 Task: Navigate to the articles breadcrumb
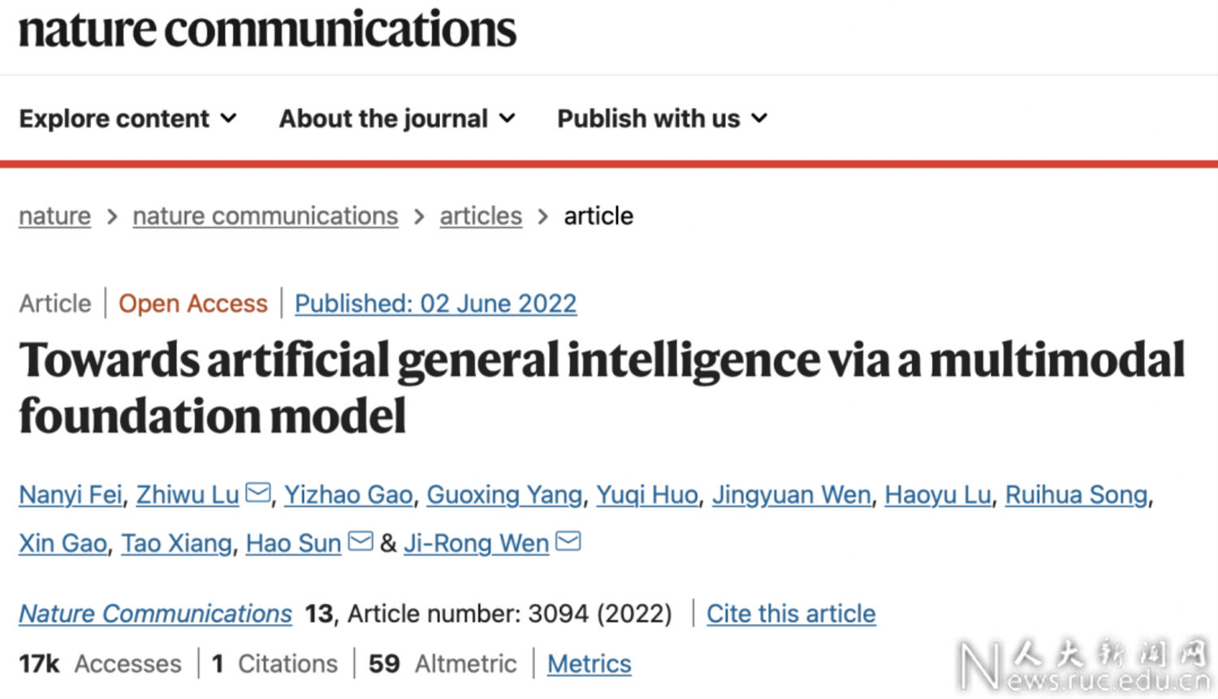pos(481,216)
